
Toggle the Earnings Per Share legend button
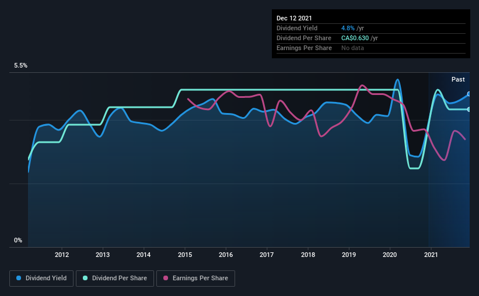click(196, 279)
